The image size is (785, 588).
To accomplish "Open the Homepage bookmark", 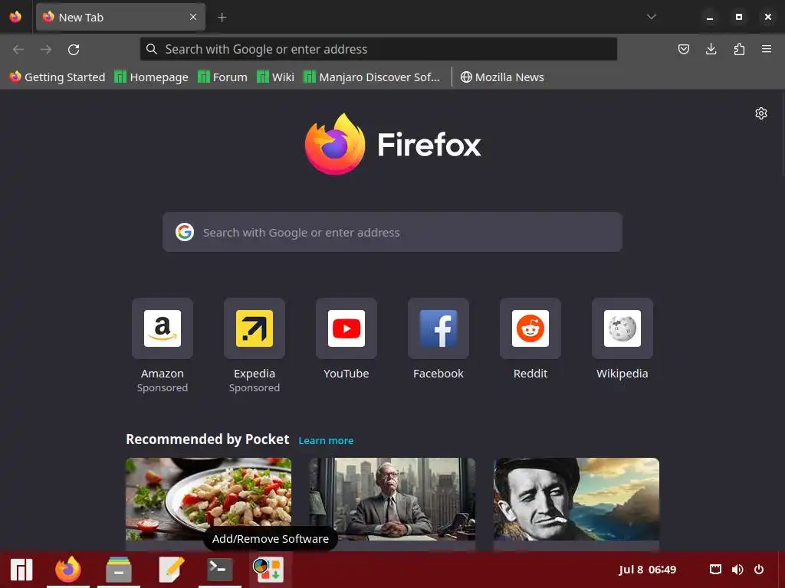I will (151, 77).
